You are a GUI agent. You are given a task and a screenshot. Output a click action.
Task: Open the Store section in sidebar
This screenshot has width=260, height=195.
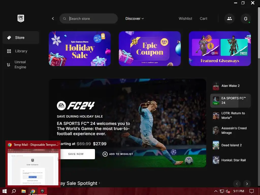[x=21, y=38]
